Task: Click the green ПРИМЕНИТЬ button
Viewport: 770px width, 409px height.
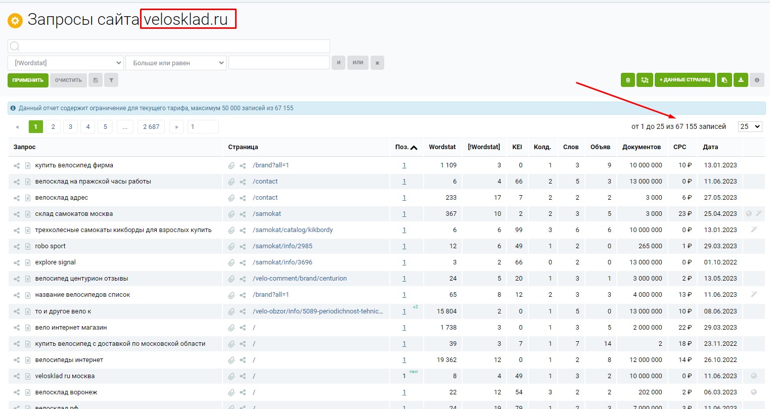Action: point(28,80)
